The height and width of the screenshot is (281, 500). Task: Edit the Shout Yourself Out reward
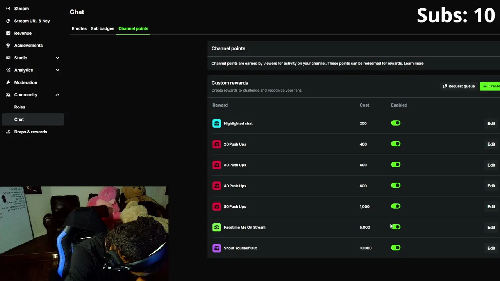coord(491,248)
